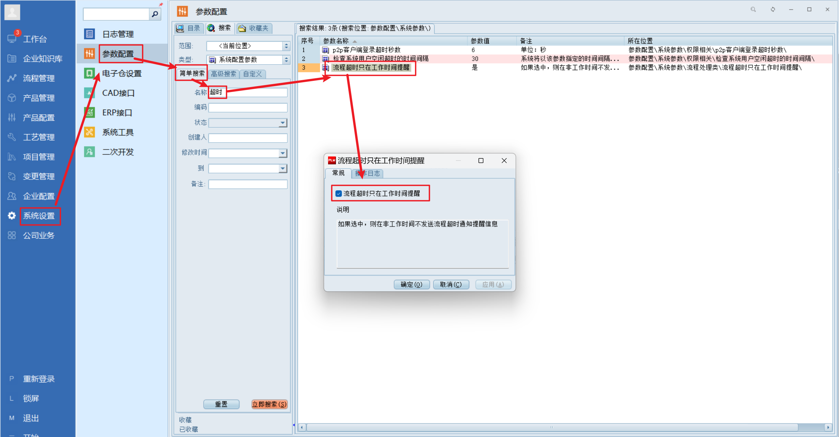
Task: Click the left arrow of horizontal scrollbar
Action: 302,427
